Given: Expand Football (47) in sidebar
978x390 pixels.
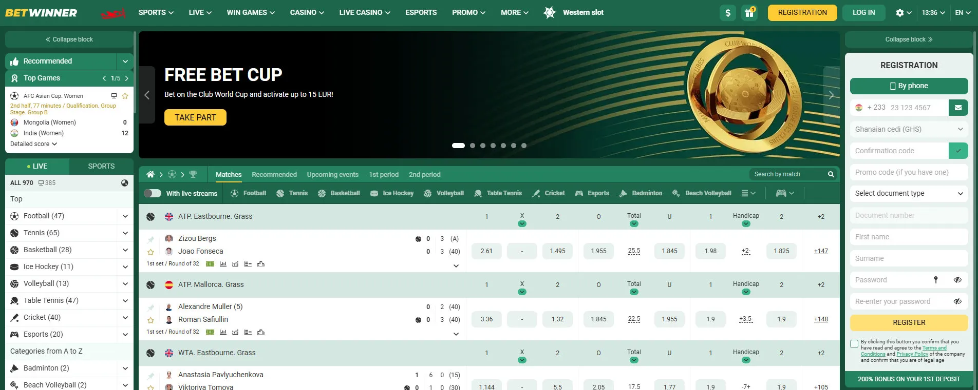Looking at the screenshot, I should pos(125,216).
